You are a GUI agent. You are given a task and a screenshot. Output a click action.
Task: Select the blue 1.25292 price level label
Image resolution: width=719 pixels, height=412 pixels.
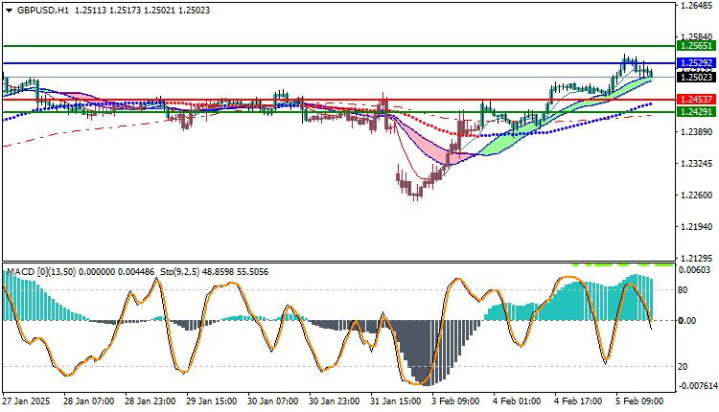[696, 63]
